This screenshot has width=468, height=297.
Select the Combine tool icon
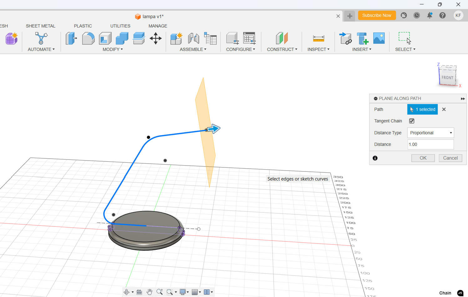tap(122, 38)
